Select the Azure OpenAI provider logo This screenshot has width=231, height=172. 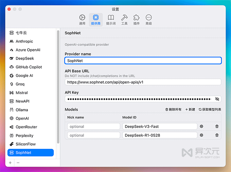click(x=12, y=50)
